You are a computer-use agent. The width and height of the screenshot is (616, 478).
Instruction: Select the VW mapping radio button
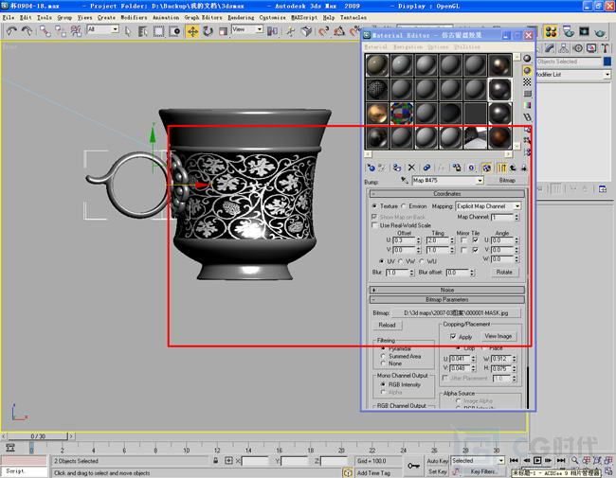pos(400,261)
